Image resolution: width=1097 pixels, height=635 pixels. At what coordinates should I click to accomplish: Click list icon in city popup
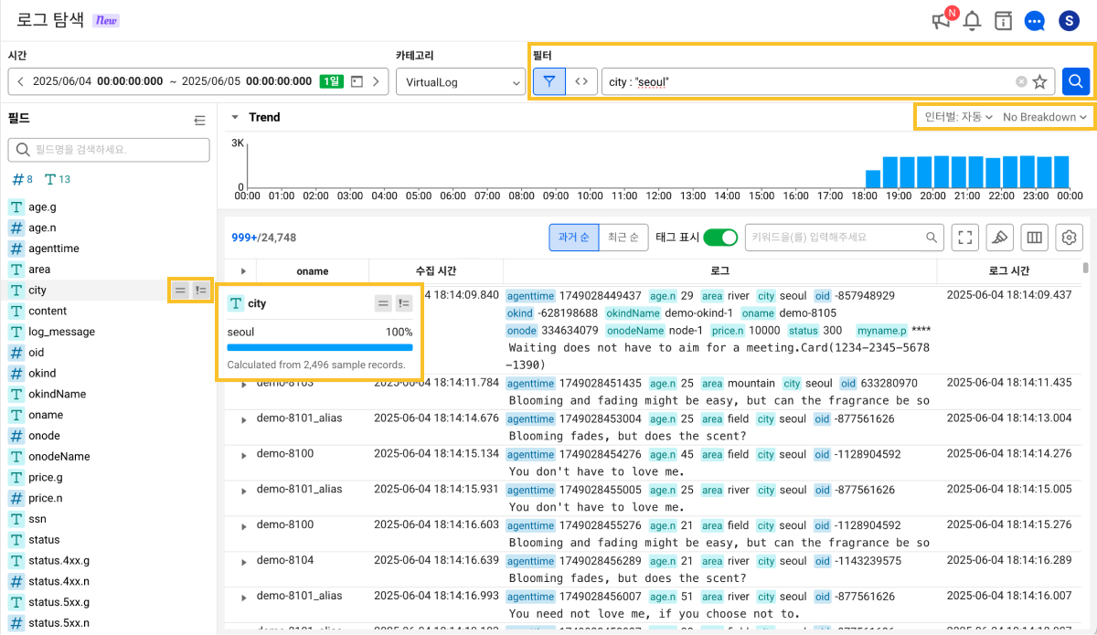pyautogui.click(x=403, y=303)
